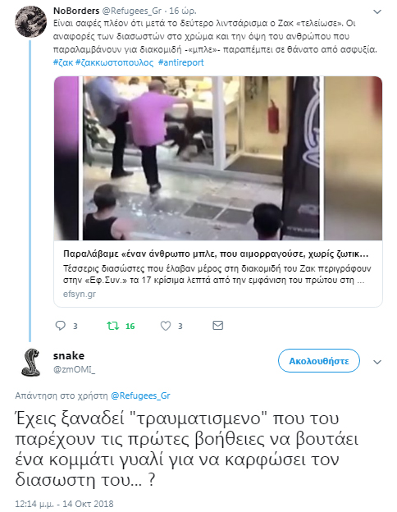Open the NoBorders display name

pos(76,11)
